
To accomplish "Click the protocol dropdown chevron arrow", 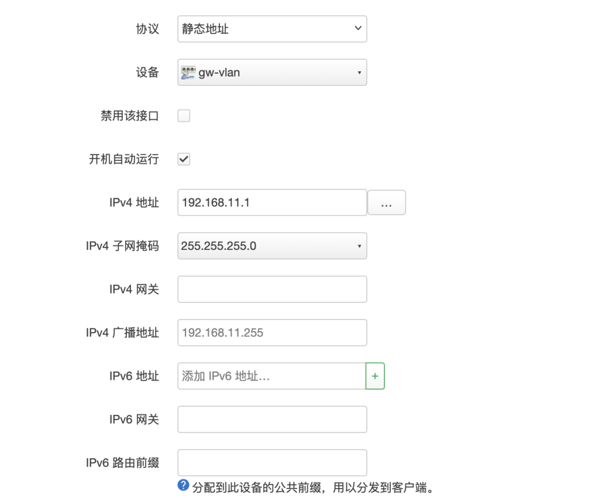I will point(357,28).
